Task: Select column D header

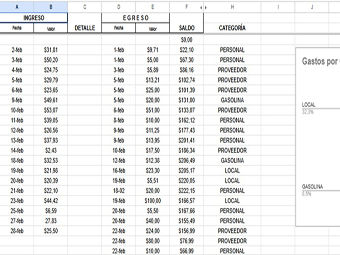Action: tap(119, 7)
